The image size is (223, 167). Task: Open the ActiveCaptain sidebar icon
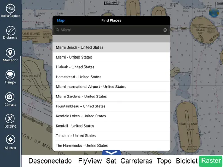point(10,9)
